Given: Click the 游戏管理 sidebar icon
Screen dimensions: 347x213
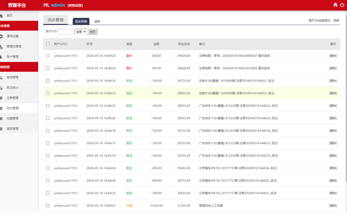Looking at the screenshot, I should point(1,77).
